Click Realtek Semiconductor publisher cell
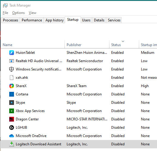The height and width of the screenshot is (151, 157). pos(85,61)
